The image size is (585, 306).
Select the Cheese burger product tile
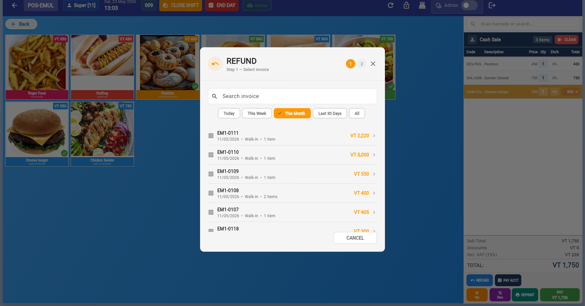coord(37,134)
